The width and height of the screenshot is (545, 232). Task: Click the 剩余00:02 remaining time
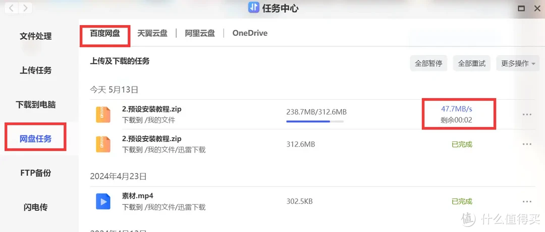click(457, 120)
